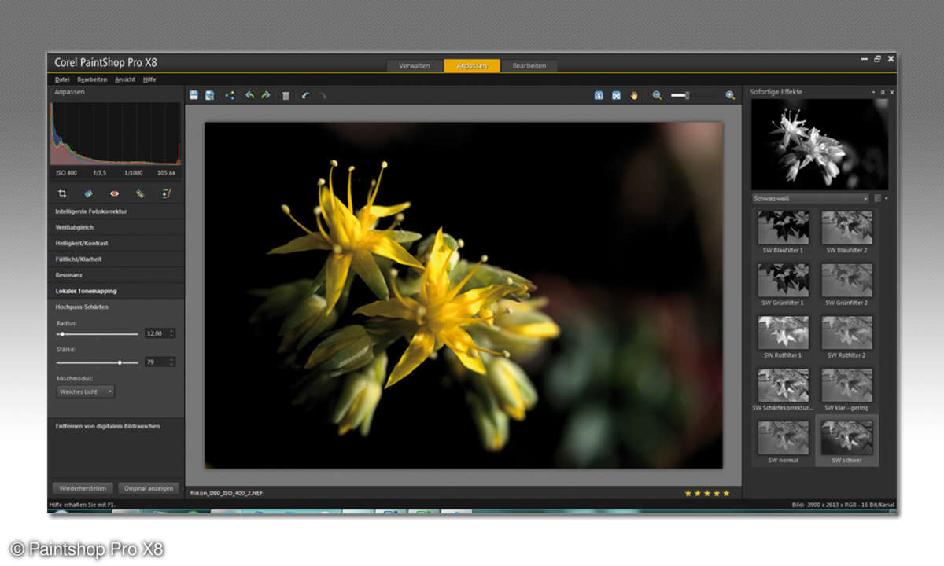Open the Hilfe menu
The image size is (944, 566).
[x=149, y=79]
